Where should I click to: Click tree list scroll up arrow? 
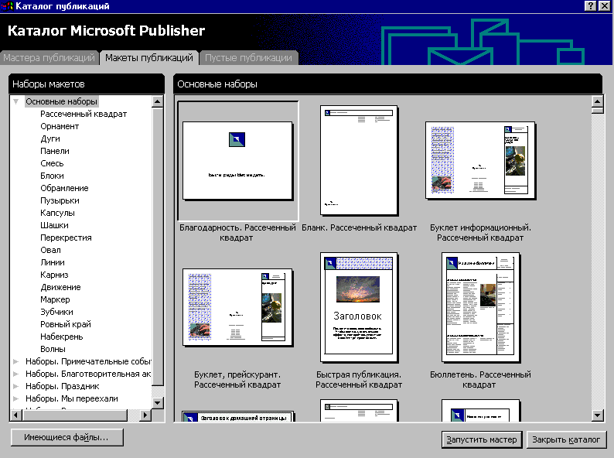point(158,101)
